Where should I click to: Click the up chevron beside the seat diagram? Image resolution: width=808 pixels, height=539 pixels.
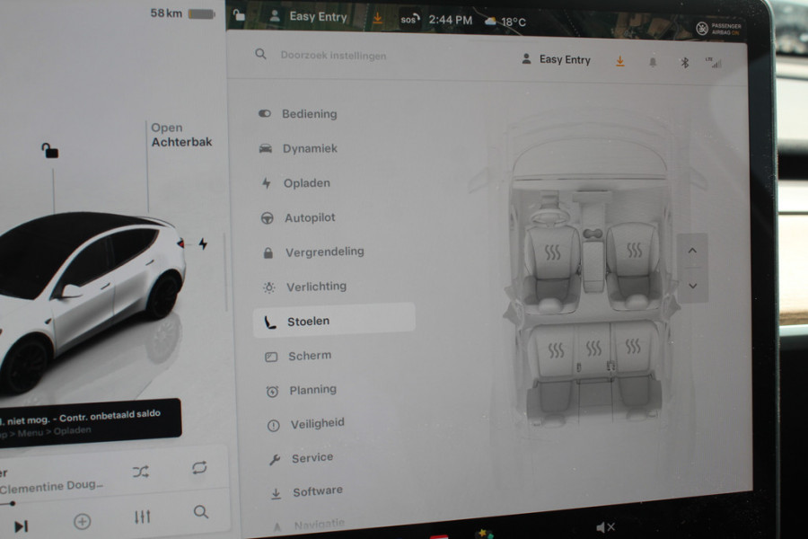click(x=692, y=251)
